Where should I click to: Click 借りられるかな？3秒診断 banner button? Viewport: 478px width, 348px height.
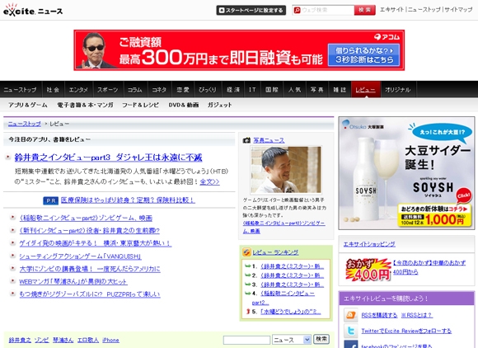[x=363, y=55]
